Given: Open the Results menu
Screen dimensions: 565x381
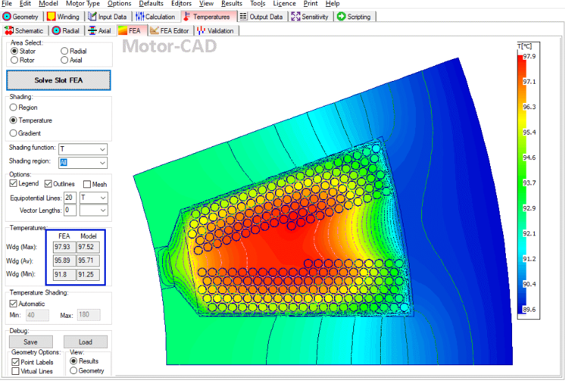Looking at the screenshot, I should point(232,3).
